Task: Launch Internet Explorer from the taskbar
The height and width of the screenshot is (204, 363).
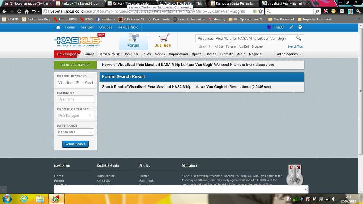Action: (x=24, y=199)
